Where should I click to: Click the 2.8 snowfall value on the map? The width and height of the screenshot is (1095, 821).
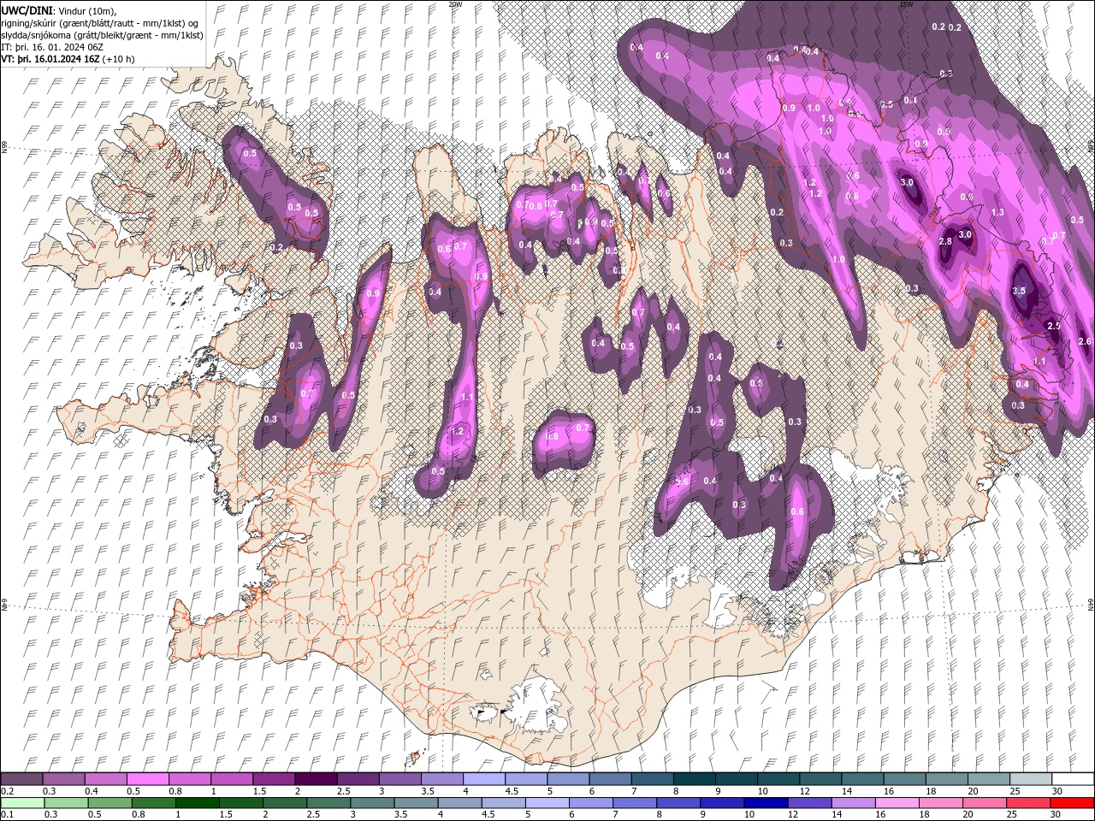pyautogui.click(x=945, y=242)
